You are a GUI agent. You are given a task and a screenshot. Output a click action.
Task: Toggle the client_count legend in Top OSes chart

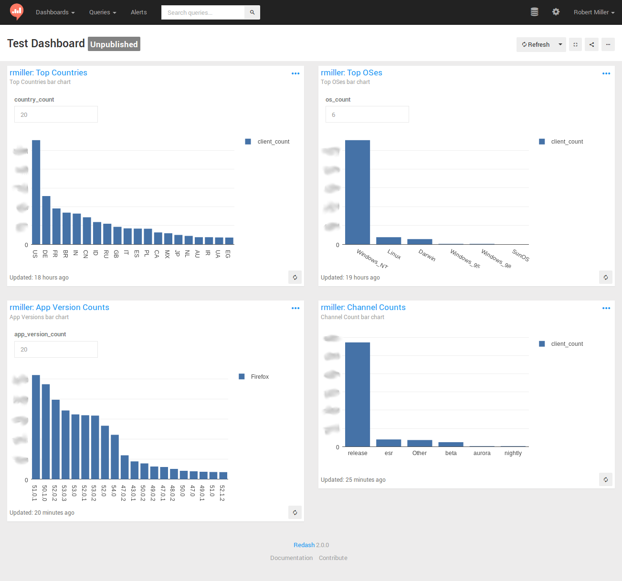tap(561, 141)
